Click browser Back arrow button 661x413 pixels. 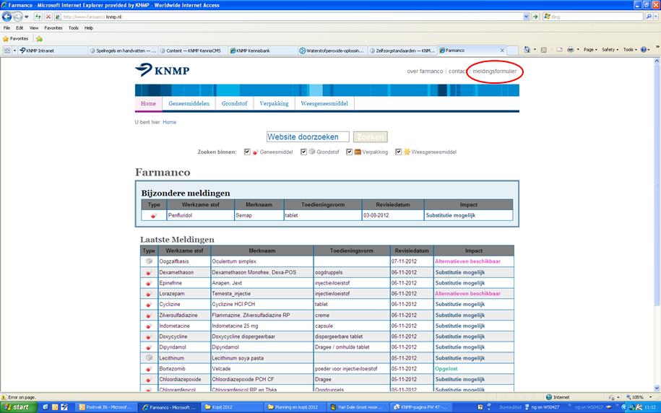click(8, 17)
